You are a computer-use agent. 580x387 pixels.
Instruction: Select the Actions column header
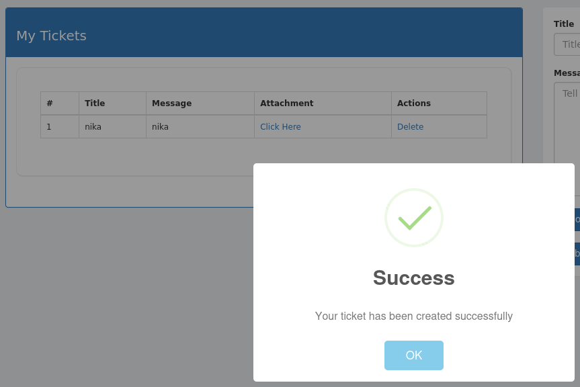point(413,103)
